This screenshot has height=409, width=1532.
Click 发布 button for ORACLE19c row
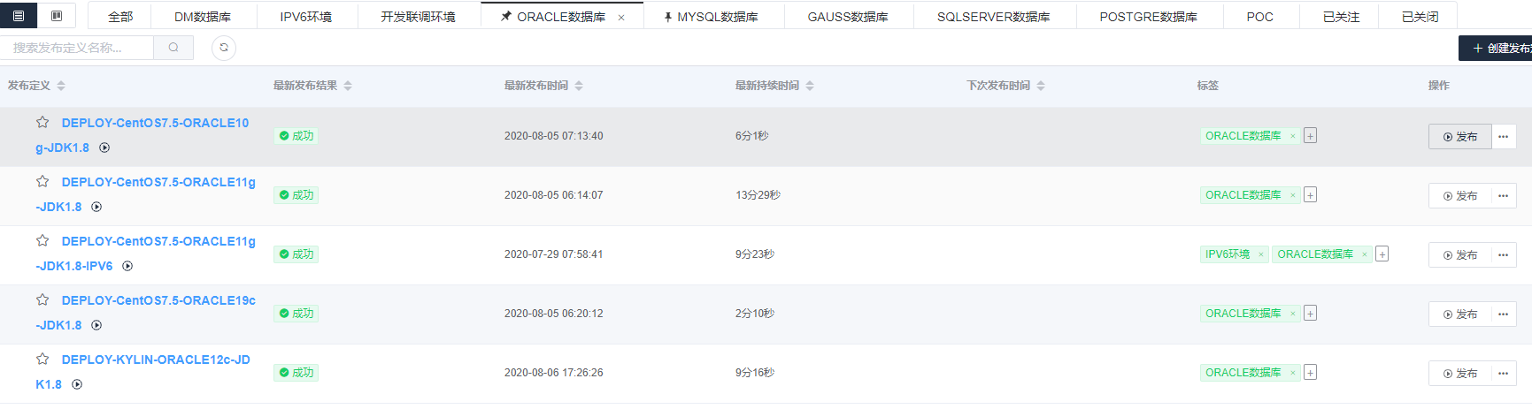pos(1460,314)
